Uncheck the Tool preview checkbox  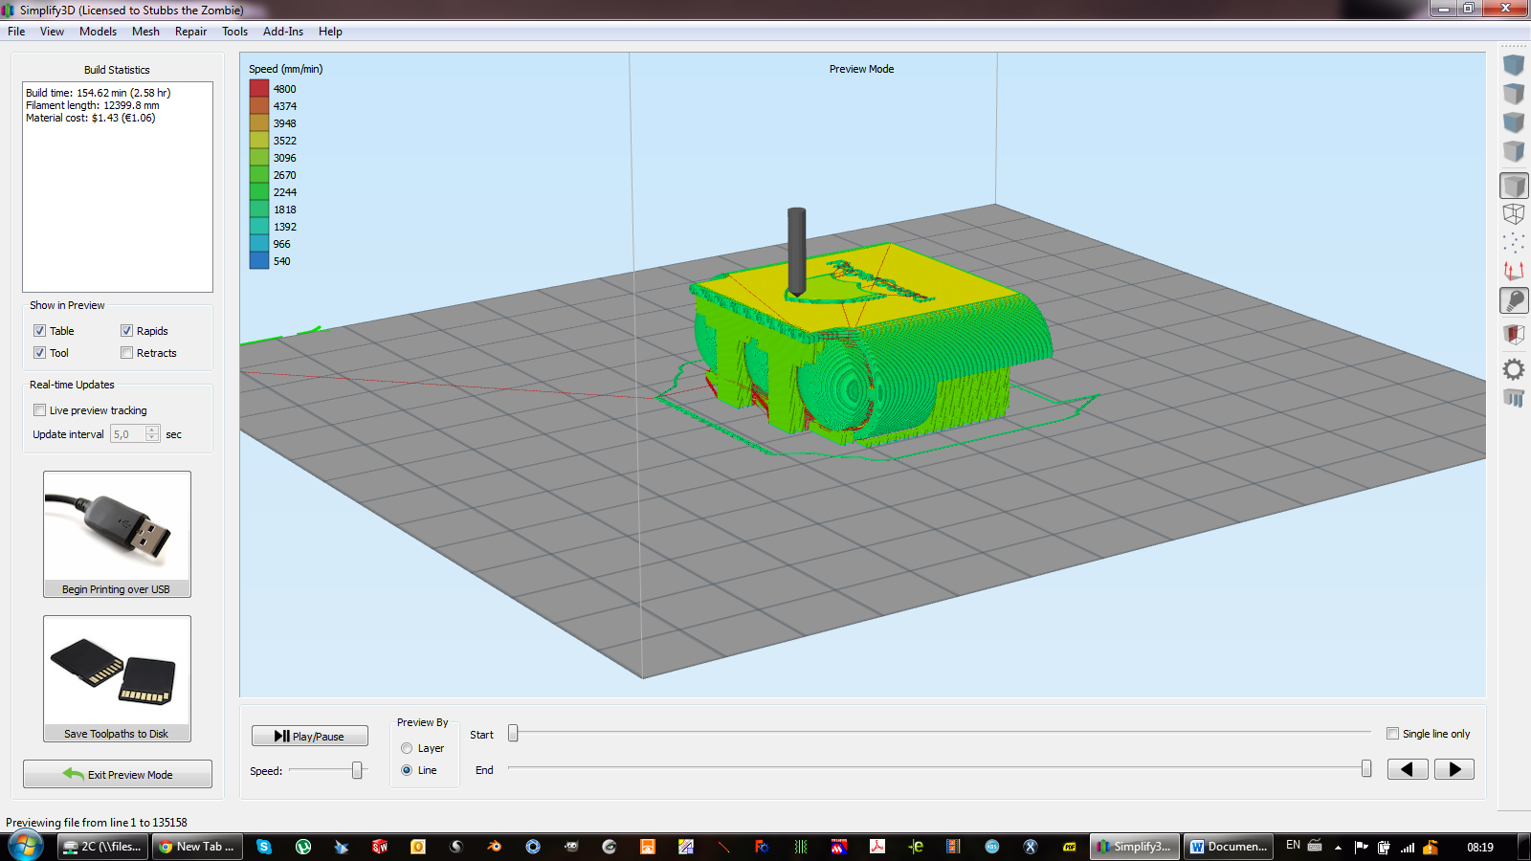(x=40, y=353)
